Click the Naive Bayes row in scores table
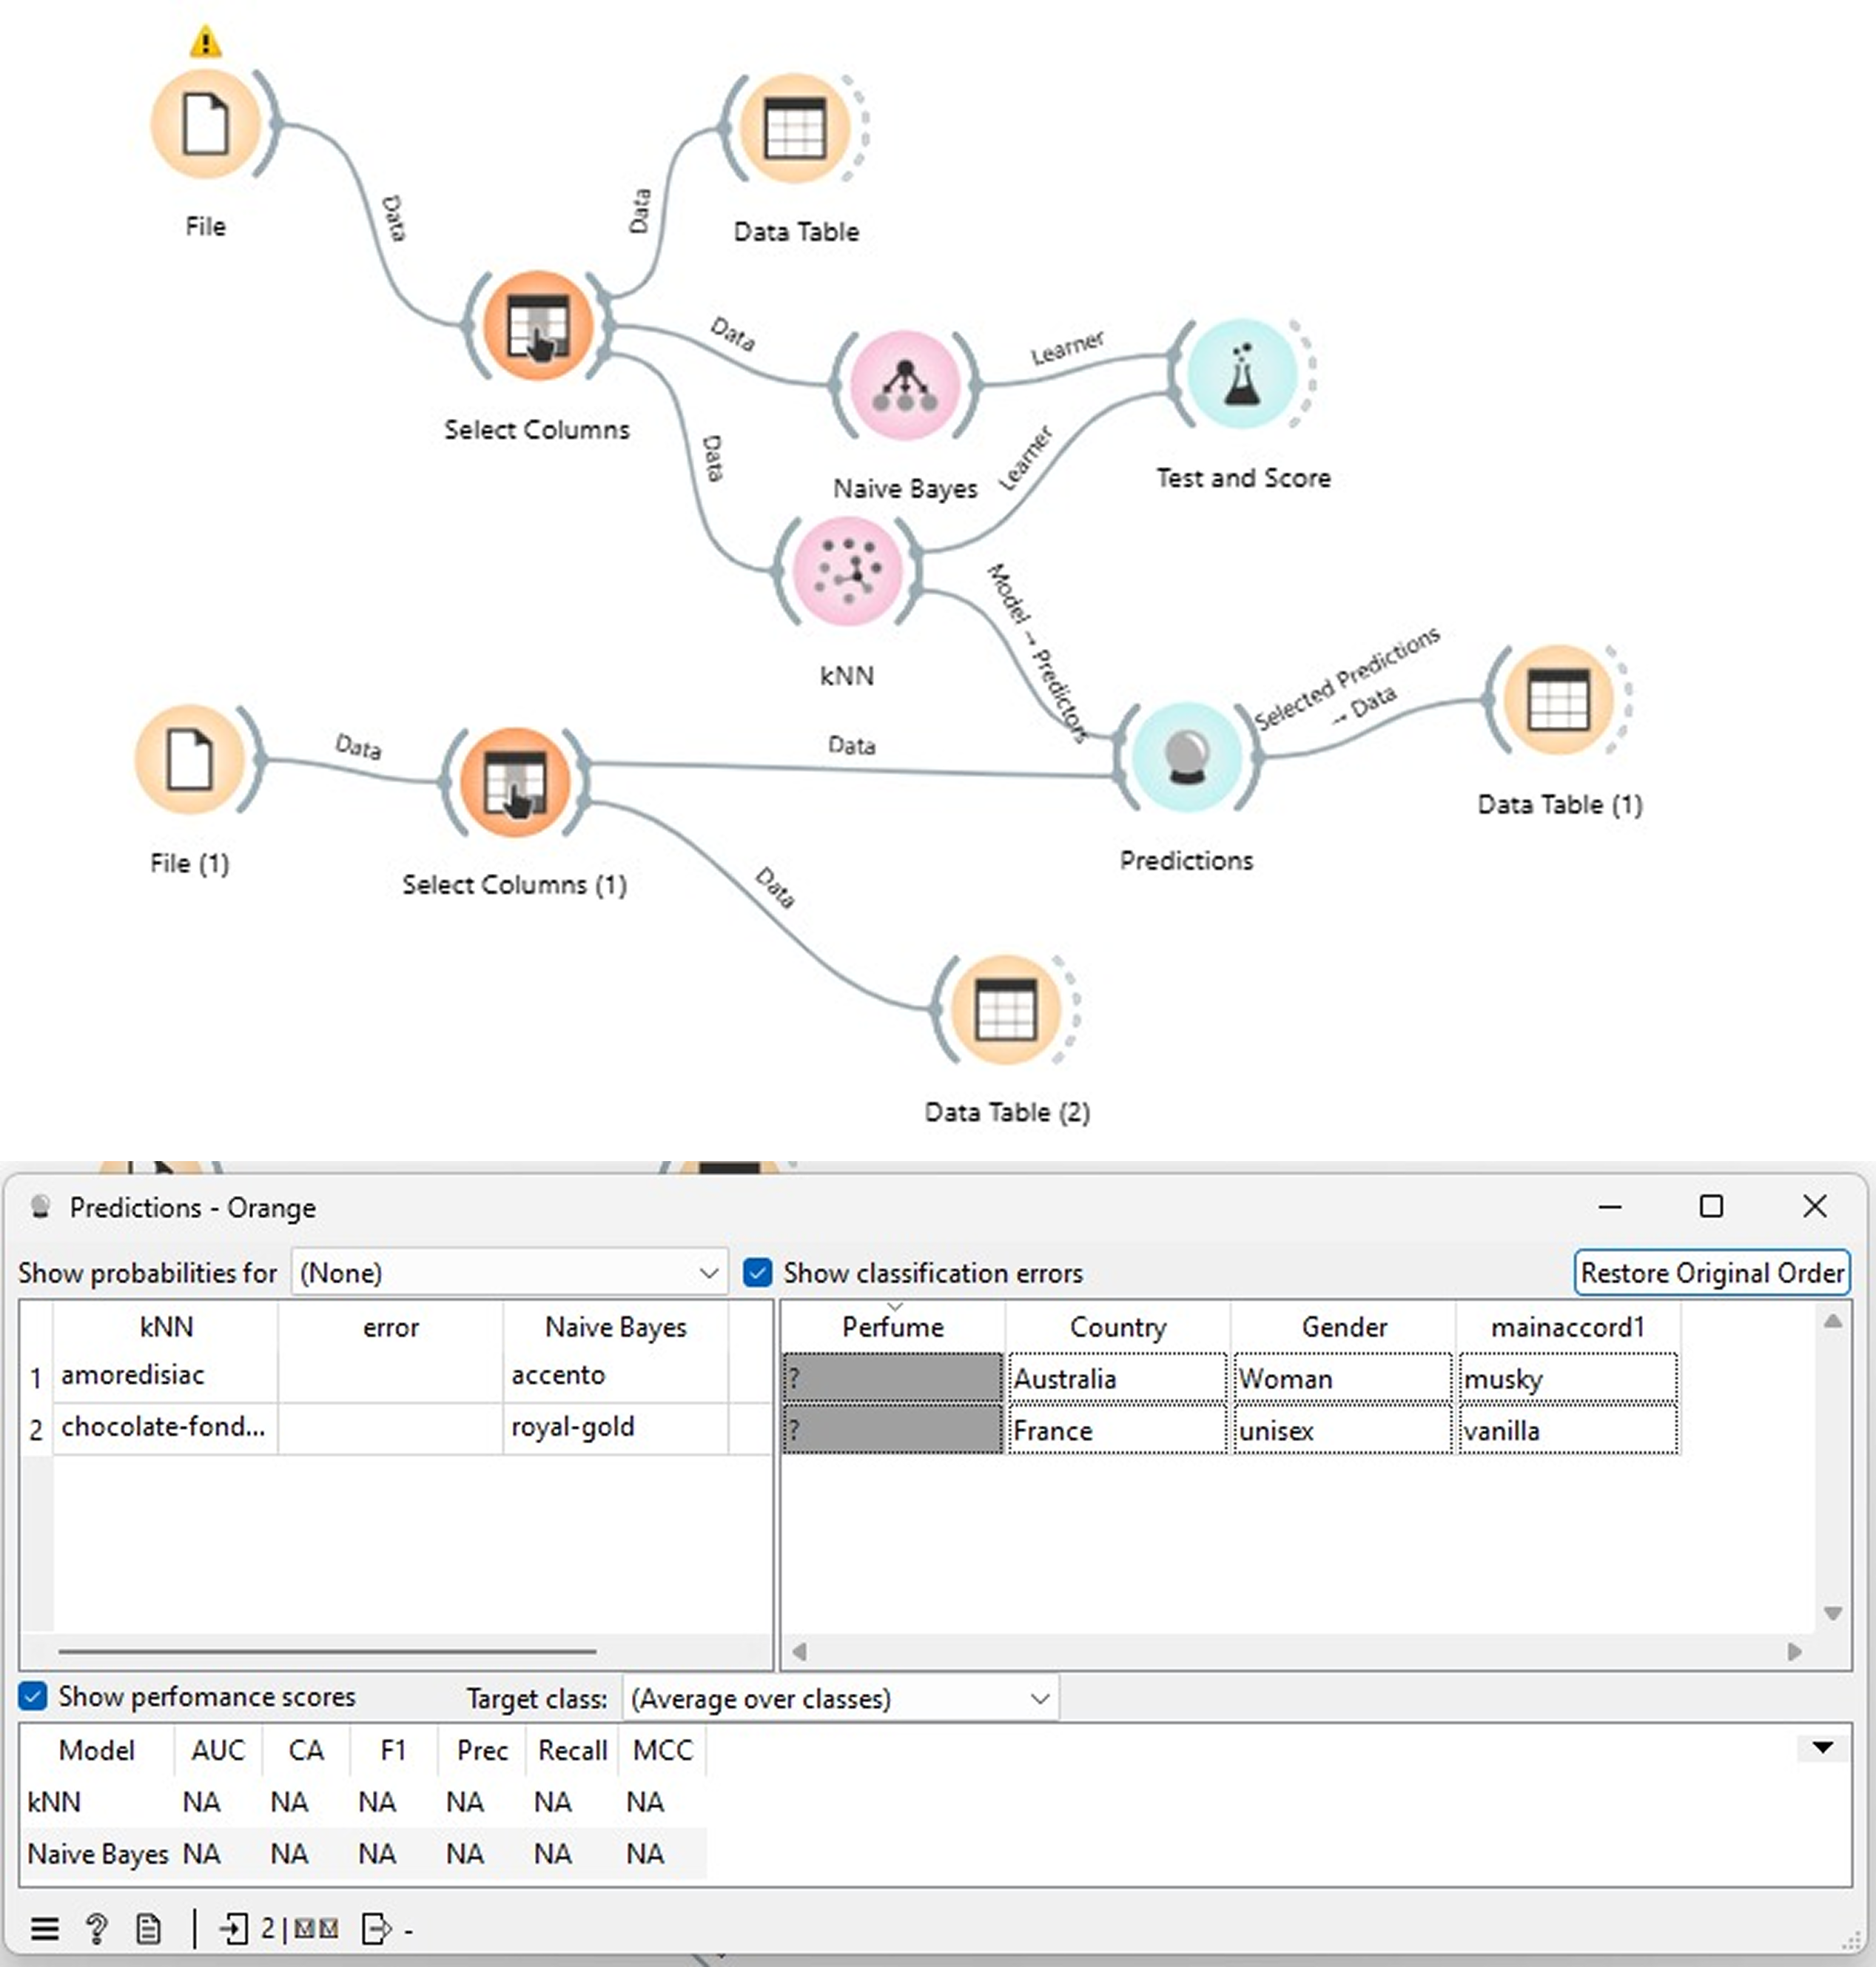The width and height of the screenshot is (1876, 1967). click(x=364, y=1853)
